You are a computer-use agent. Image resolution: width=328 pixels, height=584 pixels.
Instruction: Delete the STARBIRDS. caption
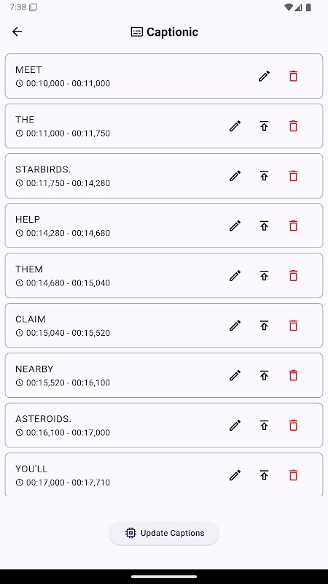(x=294, y=176)
